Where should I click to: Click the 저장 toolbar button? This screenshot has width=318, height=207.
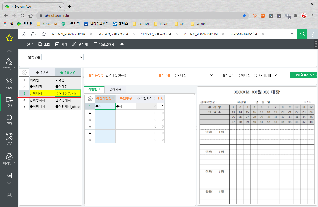tap(61, 44)
